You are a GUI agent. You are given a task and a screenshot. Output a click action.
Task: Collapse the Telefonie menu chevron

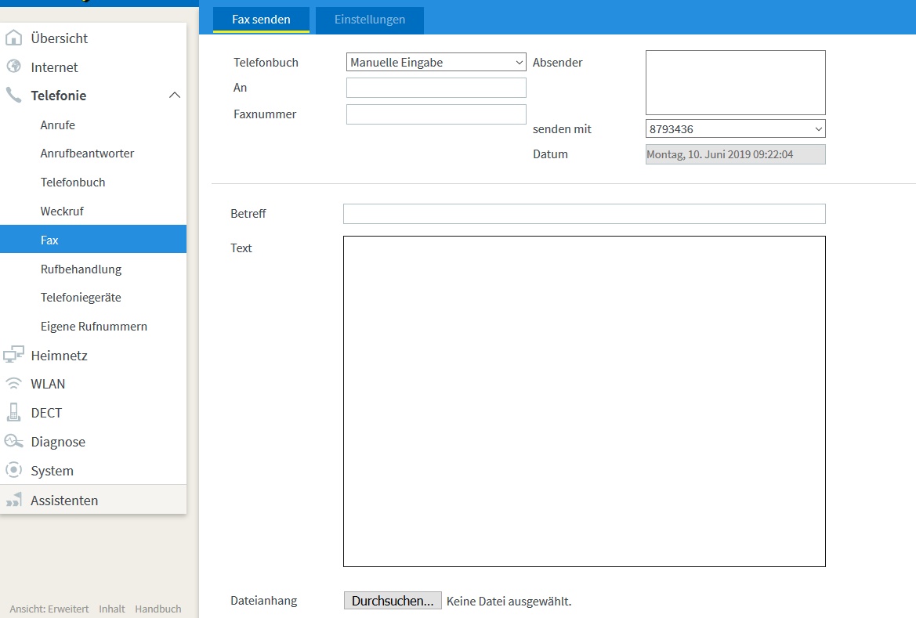pos(175,96)
